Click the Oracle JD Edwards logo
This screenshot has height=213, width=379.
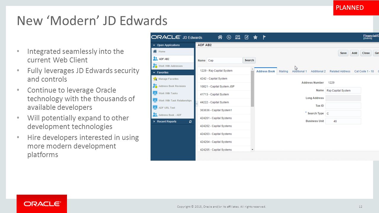[177, 37]
